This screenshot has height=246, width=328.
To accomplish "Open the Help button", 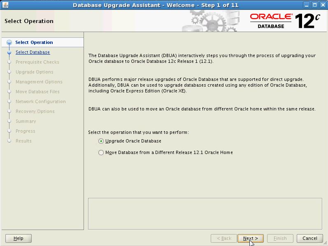I will click(x=19, y=238).
